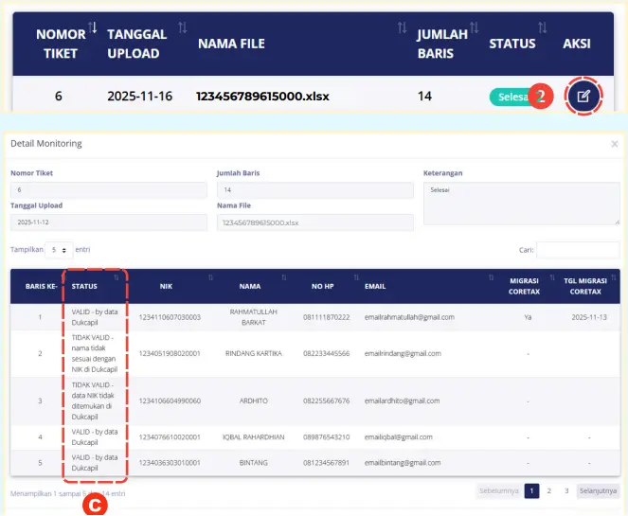The image size is (628, 516).
Task: Click email emailardhito@gmail.com
Action: 402,400
